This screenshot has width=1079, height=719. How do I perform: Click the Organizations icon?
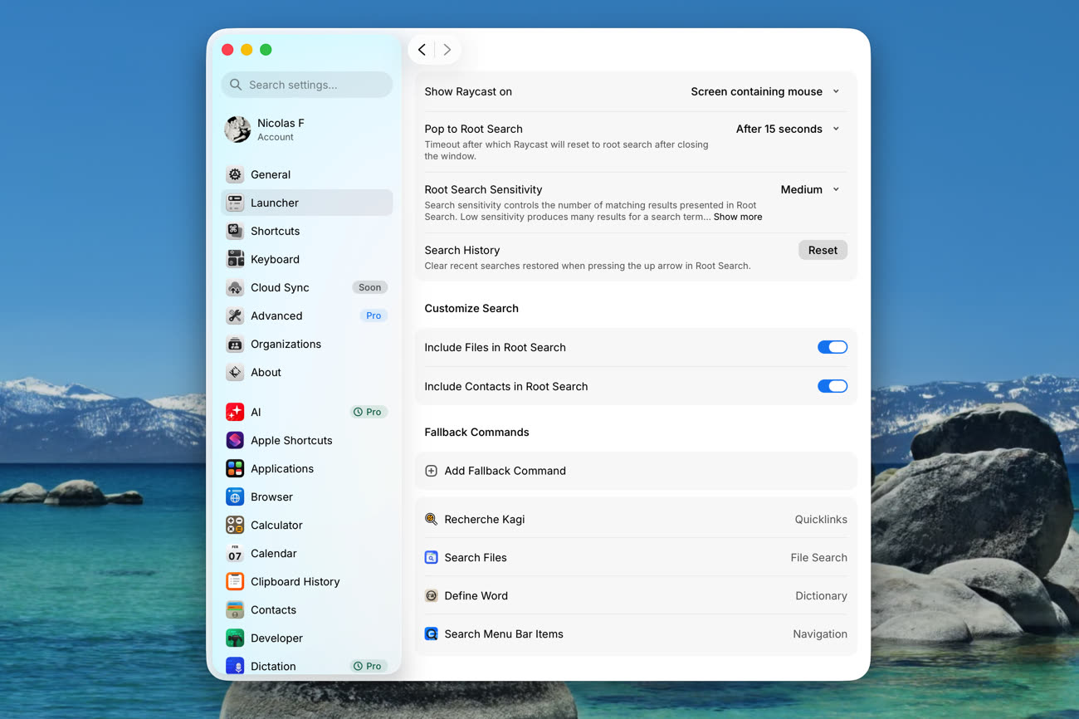(x=235, y=344)
